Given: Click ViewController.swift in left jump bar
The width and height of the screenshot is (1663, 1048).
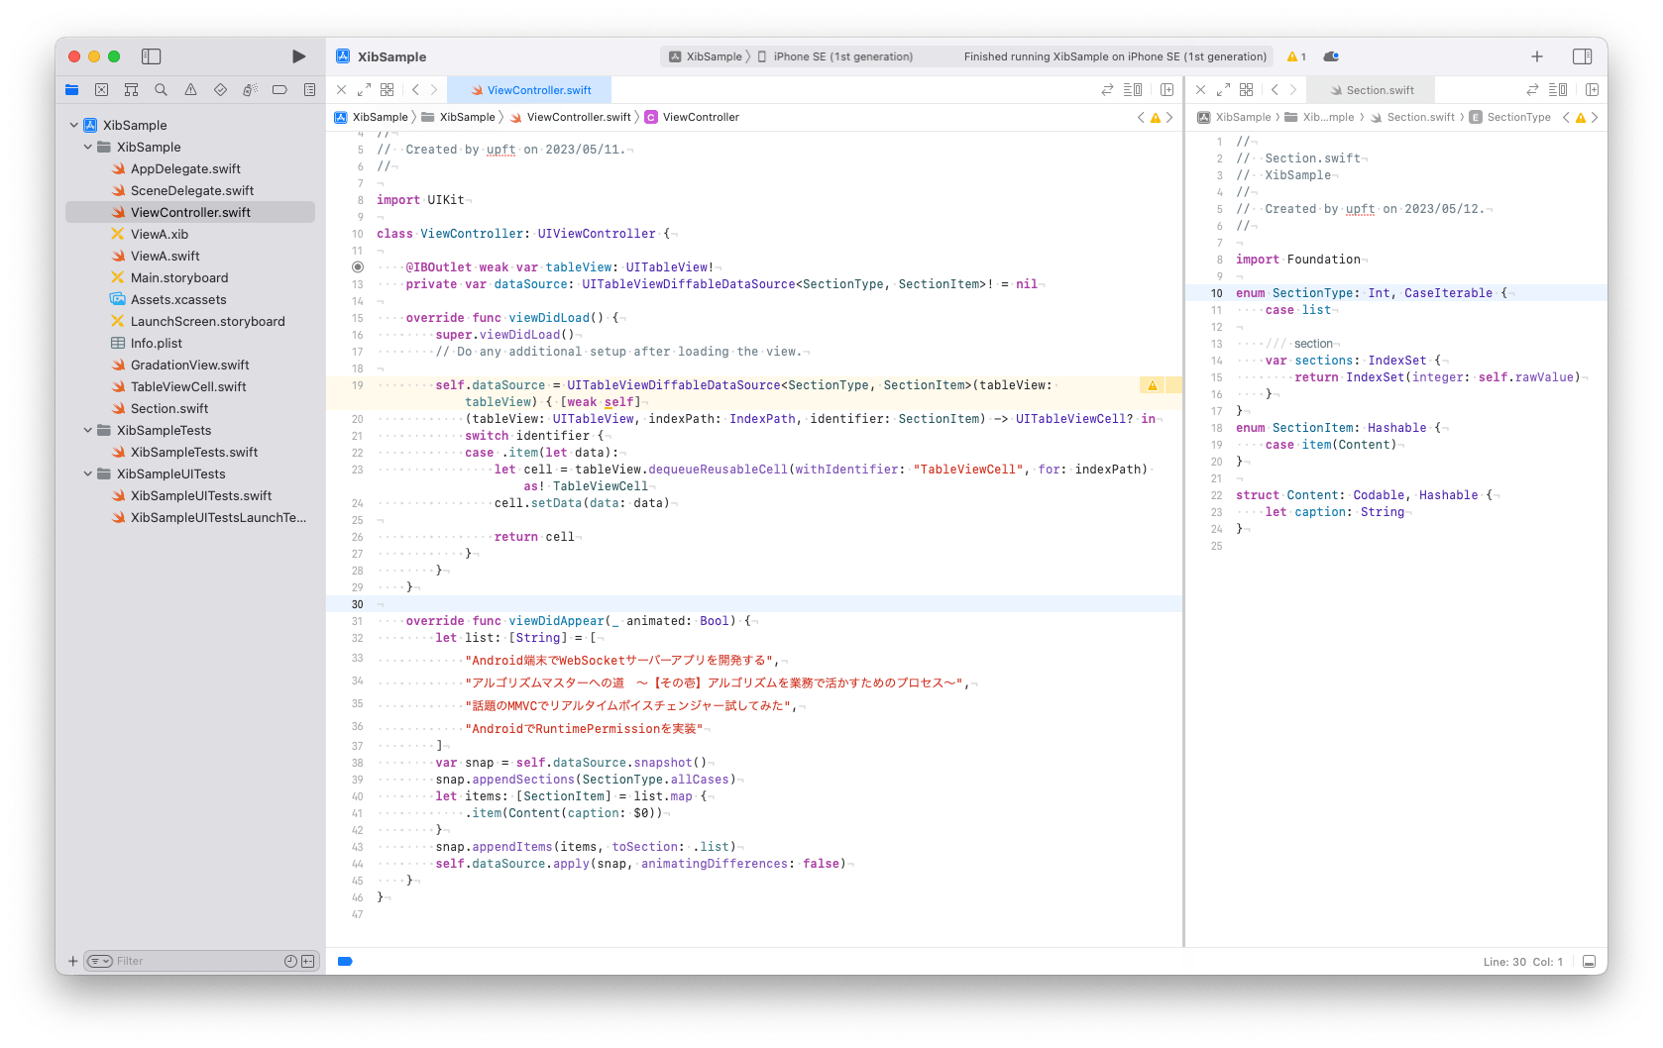Looking at the screenshot, I should [x=571, y=117].
